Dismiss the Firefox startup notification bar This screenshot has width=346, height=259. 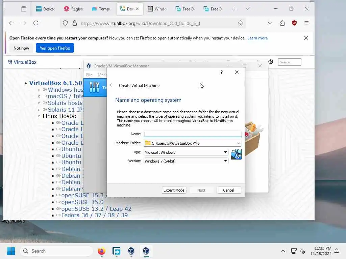pyautogui.click(x=306, y=38)
